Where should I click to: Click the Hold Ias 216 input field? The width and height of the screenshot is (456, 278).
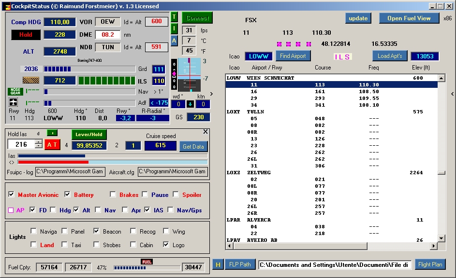[21, 144]
